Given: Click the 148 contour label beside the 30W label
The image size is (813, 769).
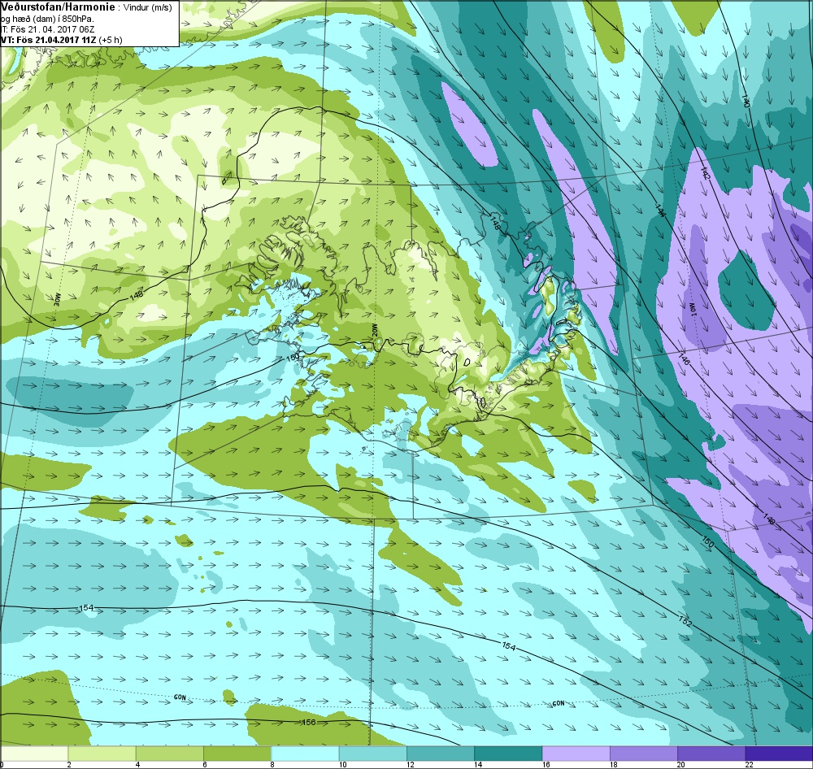Looking at the screenshot, I should 137,294.
